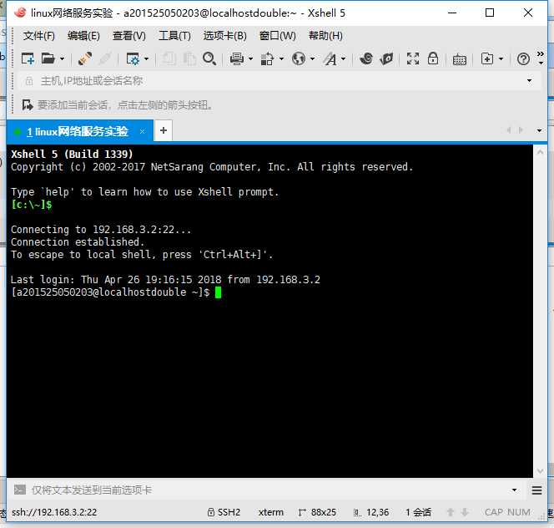
Task: Launch Xagent from toolbar icon
Action: [386, 58]
